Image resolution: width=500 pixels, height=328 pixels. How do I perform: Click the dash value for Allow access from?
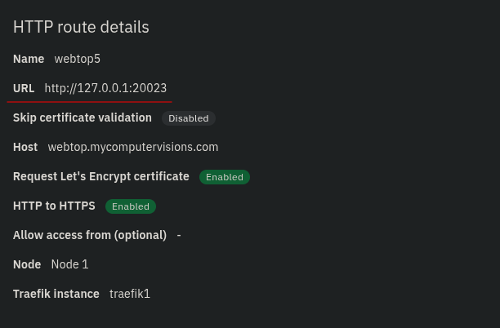tap(179, 235)
